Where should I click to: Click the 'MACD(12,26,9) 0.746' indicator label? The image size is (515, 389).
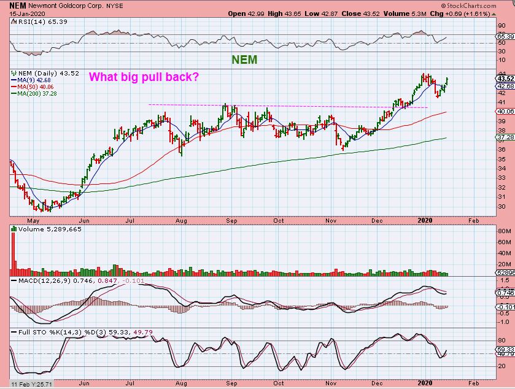55,280
